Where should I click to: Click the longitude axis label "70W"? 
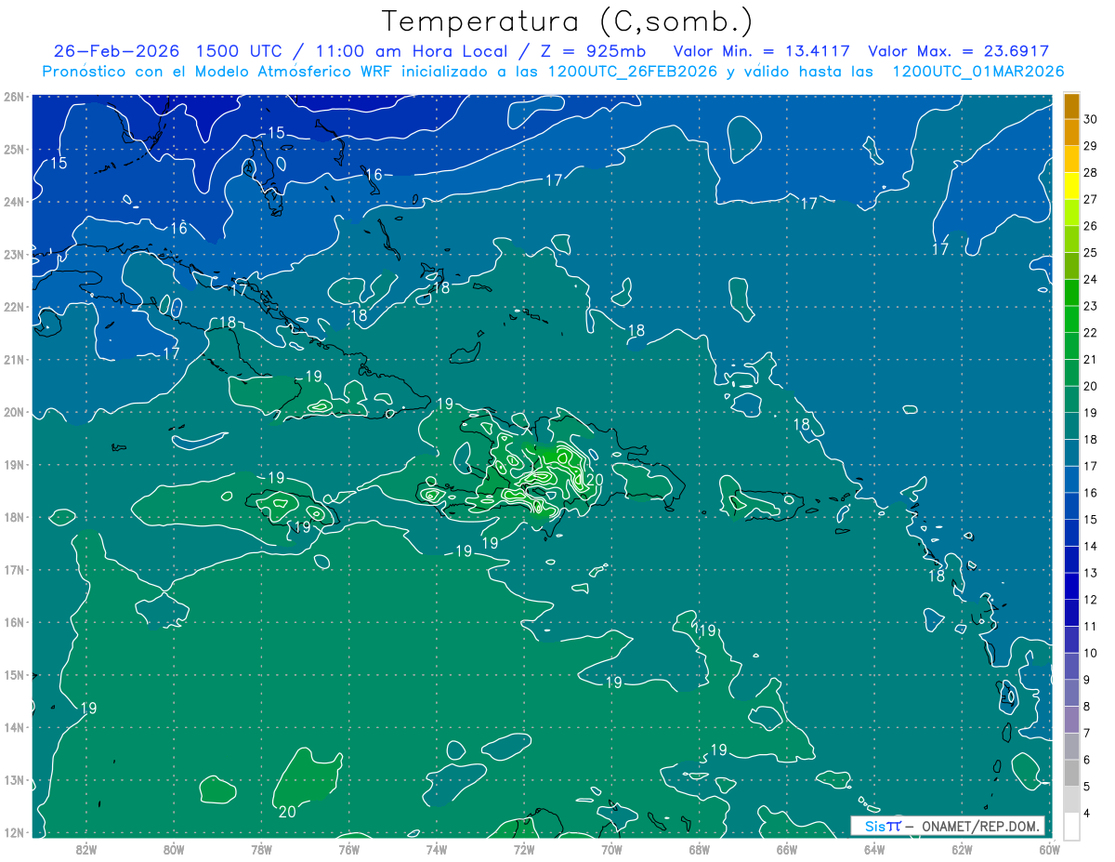point(611,849)
